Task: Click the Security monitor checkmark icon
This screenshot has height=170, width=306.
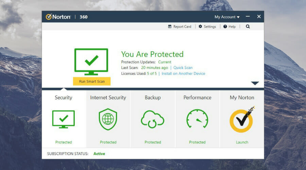Action: (64, 119)
